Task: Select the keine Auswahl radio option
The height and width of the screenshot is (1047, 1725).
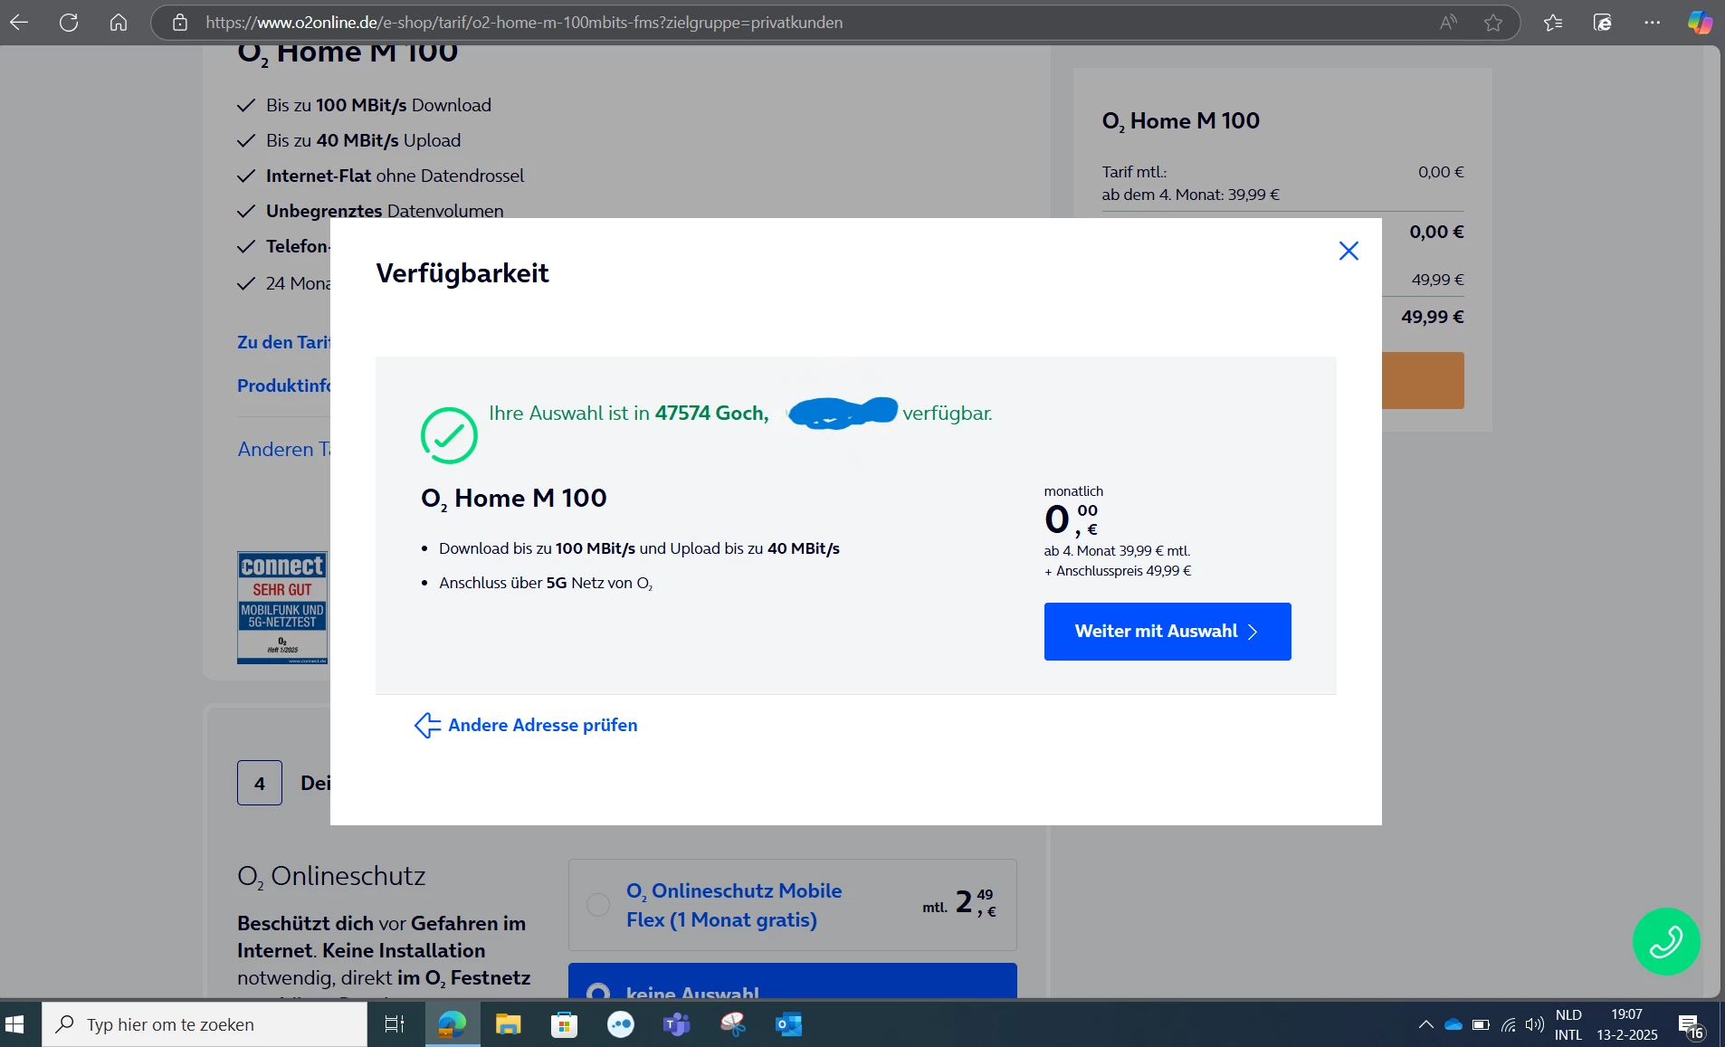Action: [x=598, y=993]
